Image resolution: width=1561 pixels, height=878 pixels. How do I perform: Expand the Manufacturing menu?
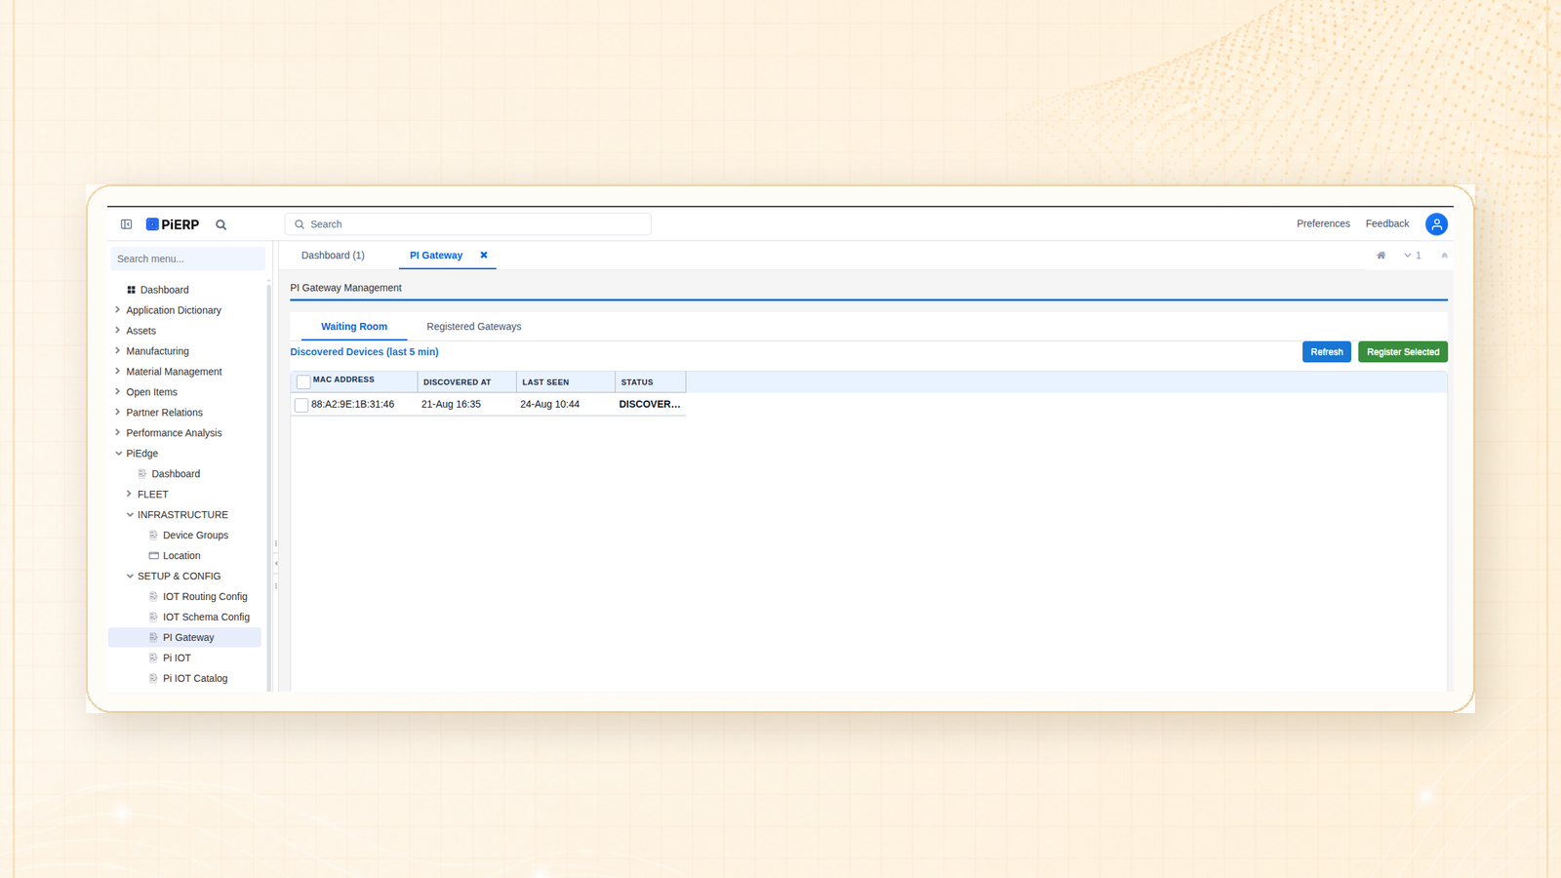coord(118,351)
